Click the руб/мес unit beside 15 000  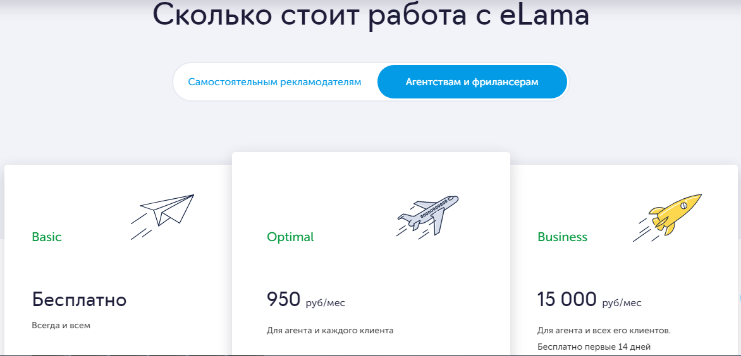click(x=622, y=303)
